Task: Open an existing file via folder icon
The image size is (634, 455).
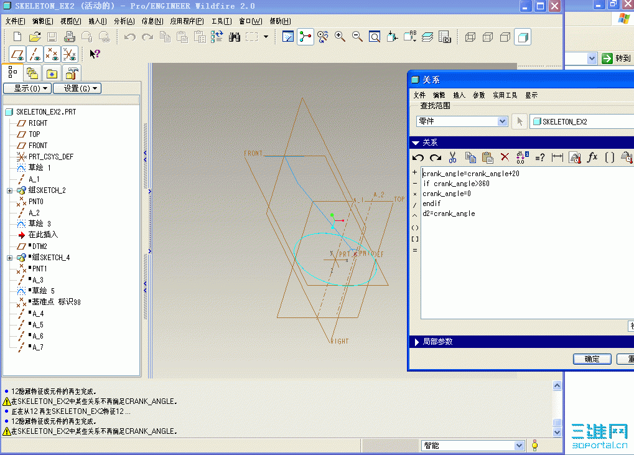Action: (x=35, y=37)
